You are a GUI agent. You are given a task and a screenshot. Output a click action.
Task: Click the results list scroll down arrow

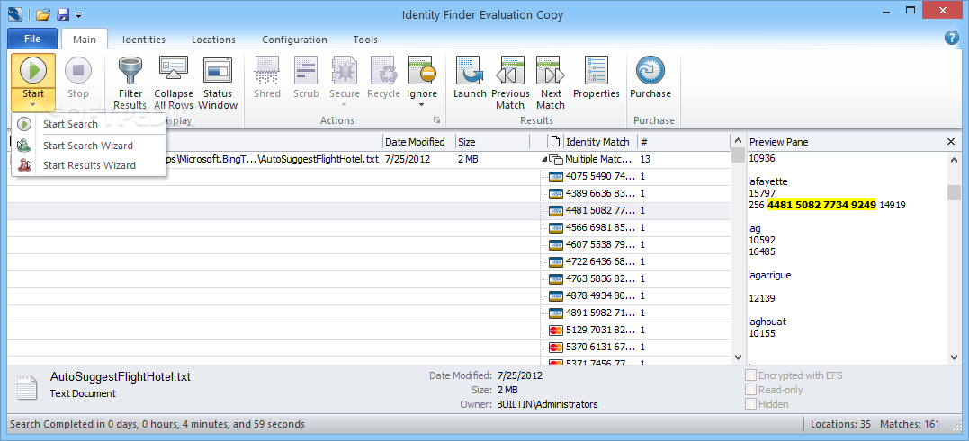(738, 357)
